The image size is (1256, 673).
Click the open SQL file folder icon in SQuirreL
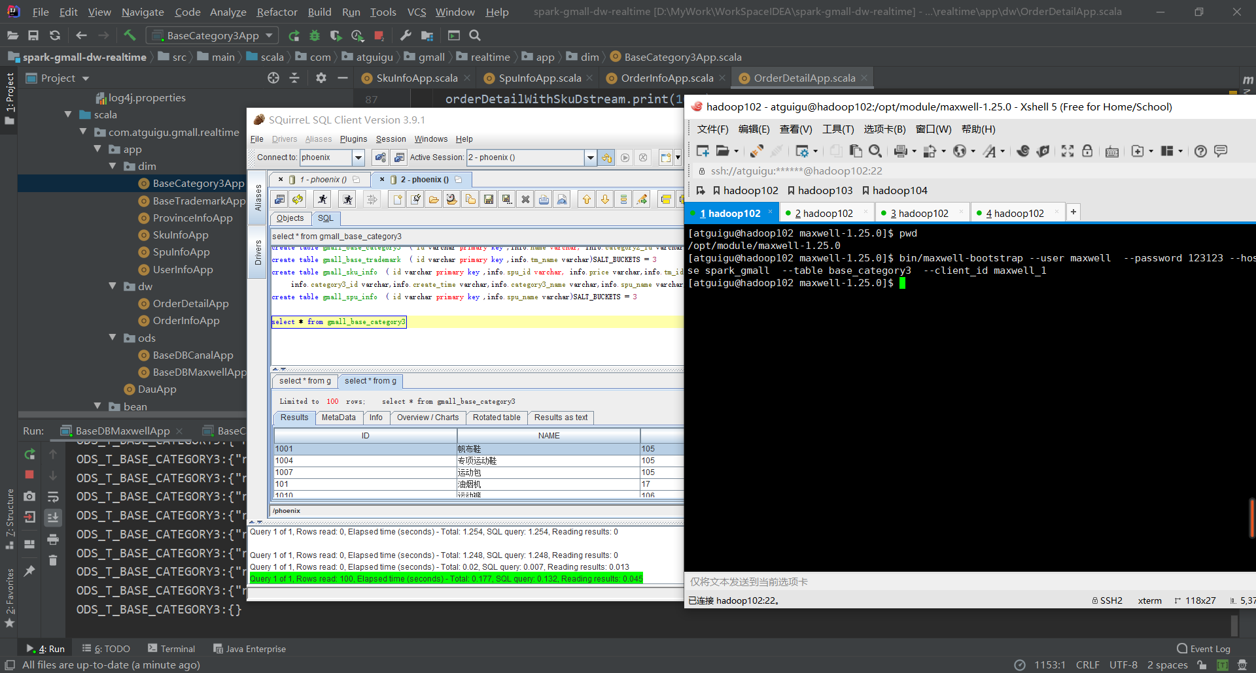pos(434,199)
